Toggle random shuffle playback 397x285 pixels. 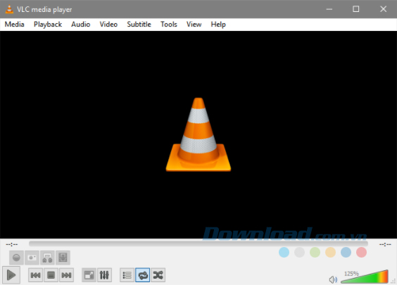pos(158,275)
